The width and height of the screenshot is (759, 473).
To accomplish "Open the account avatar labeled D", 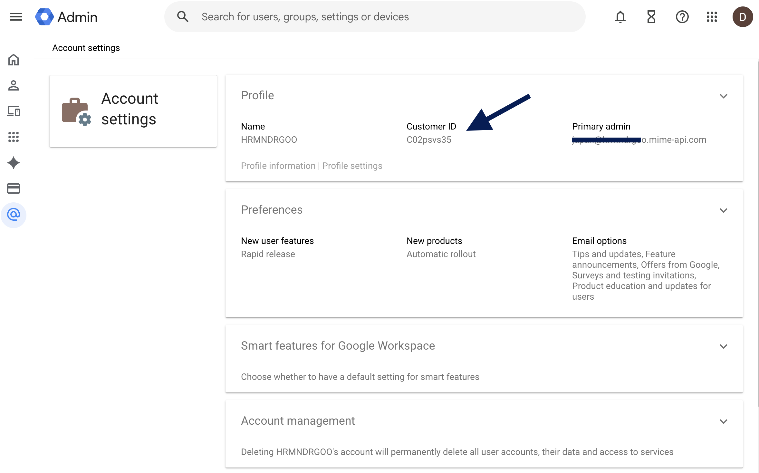I will coord(743,17).
